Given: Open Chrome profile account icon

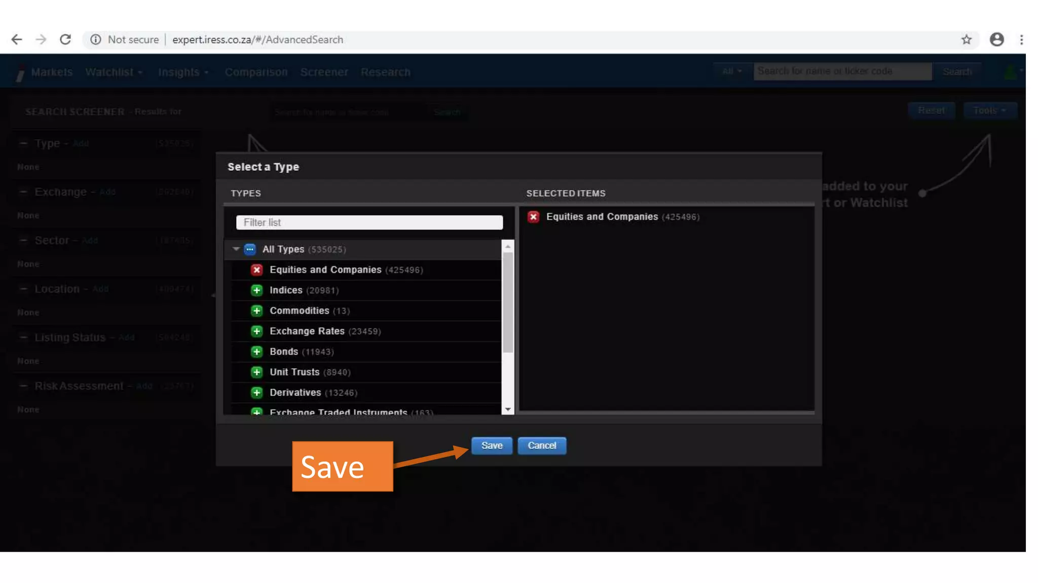Looking at the screenshot, I should coord(996,39).
